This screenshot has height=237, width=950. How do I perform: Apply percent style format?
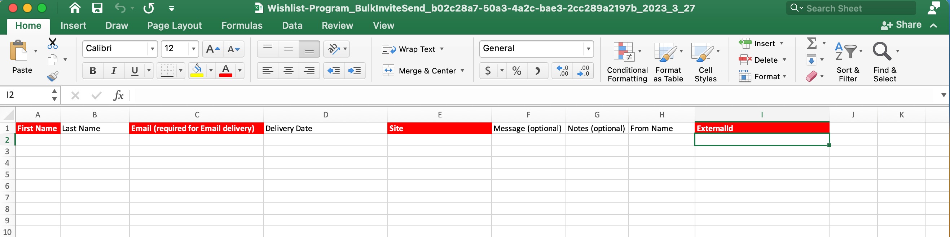coord(517,71)
